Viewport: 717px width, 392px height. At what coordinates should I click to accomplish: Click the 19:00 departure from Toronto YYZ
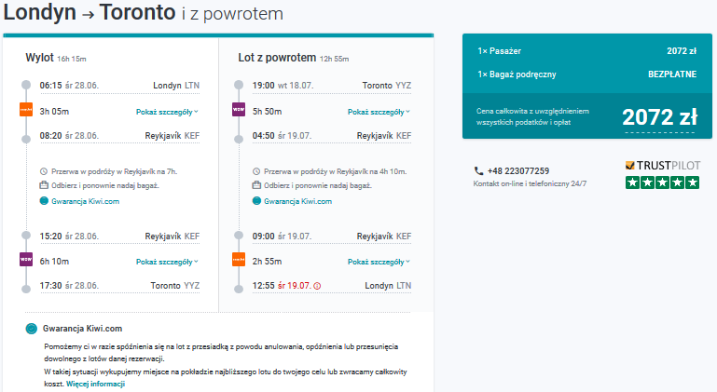click(x=332, y=86)
